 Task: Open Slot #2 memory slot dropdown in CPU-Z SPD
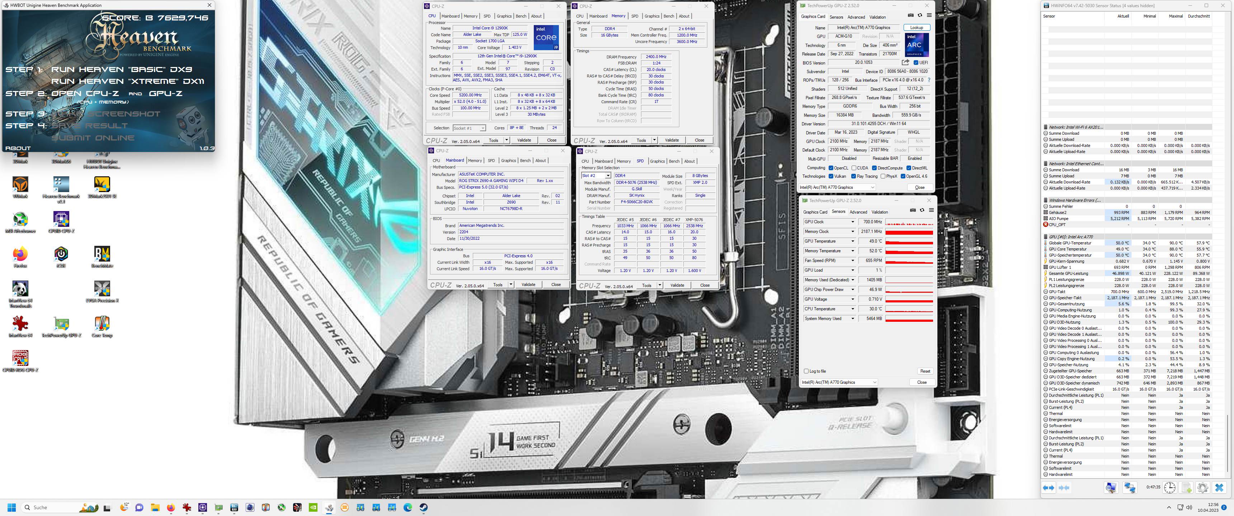(x=597, y=176)
